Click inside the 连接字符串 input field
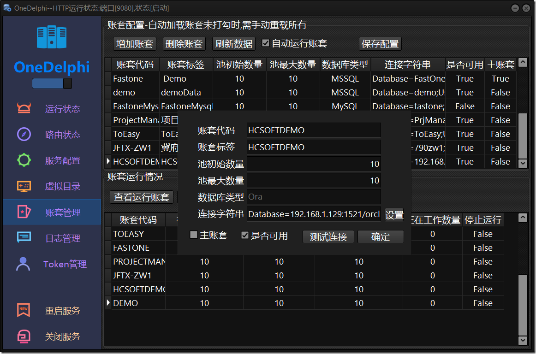 pos(314,214)
